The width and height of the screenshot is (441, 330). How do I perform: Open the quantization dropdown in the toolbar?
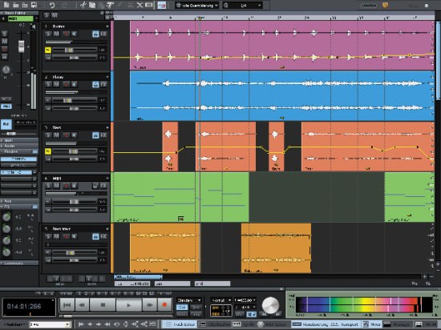click(x=196, y=5)
